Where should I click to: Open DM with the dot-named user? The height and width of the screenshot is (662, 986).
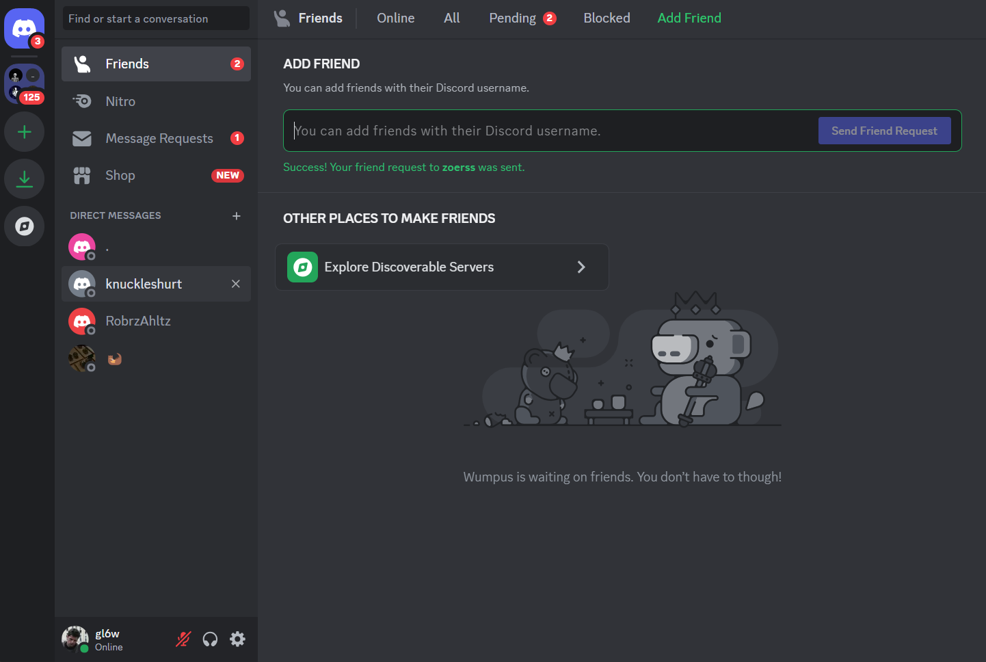click(x=156, y=247)
